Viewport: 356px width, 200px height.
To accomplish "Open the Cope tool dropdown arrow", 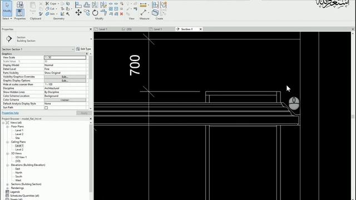I will click(x=58, y=4).
